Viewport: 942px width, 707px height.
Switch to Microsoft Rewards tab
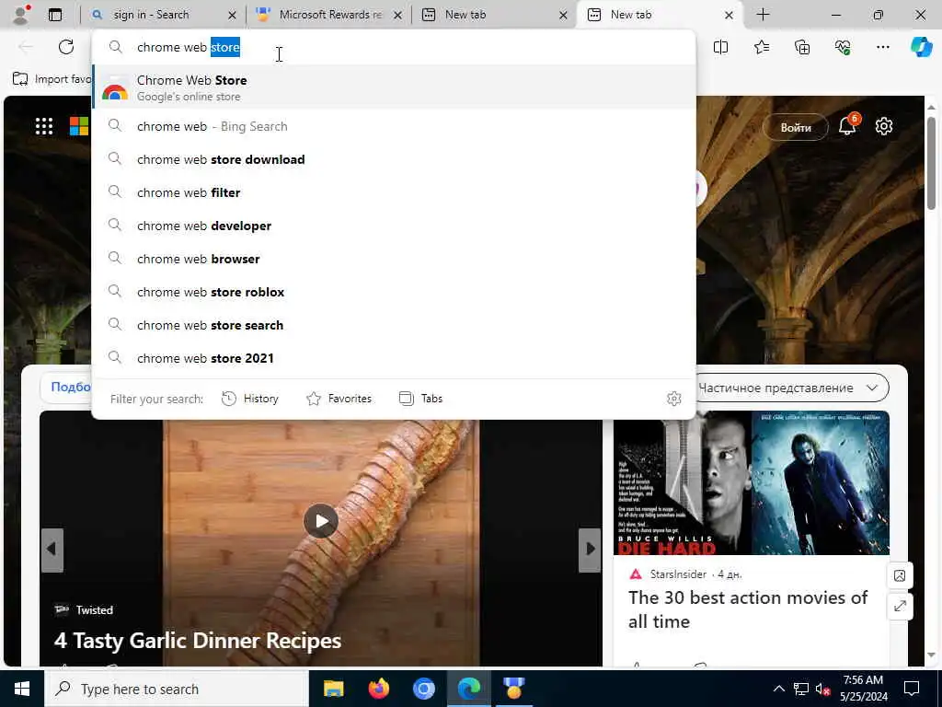tap(329, 15)
